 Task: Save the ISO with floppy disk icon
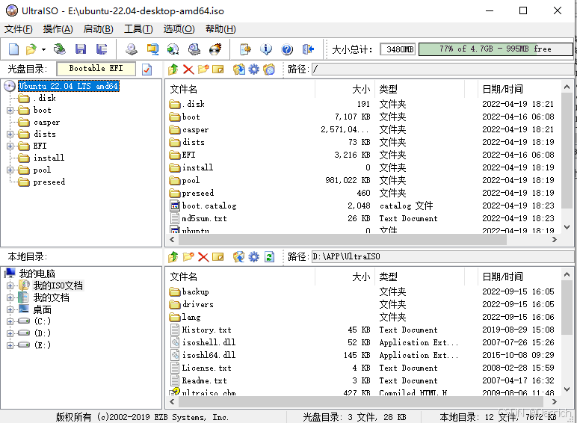pos(80,49)
